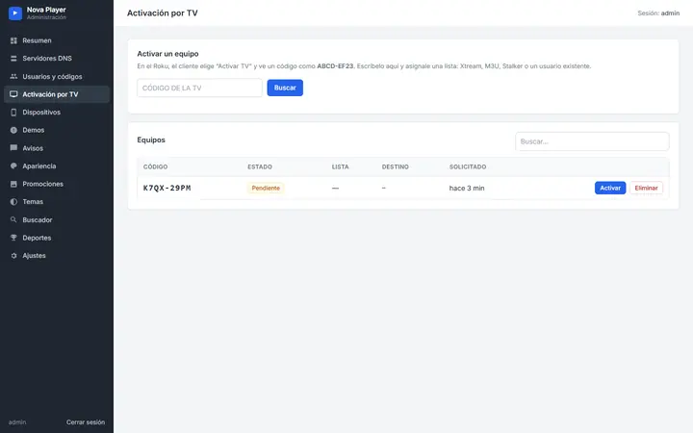Click the Deportes trophy icon
Viewport: 693px width, 433px height.
click(x=13, y=238)
